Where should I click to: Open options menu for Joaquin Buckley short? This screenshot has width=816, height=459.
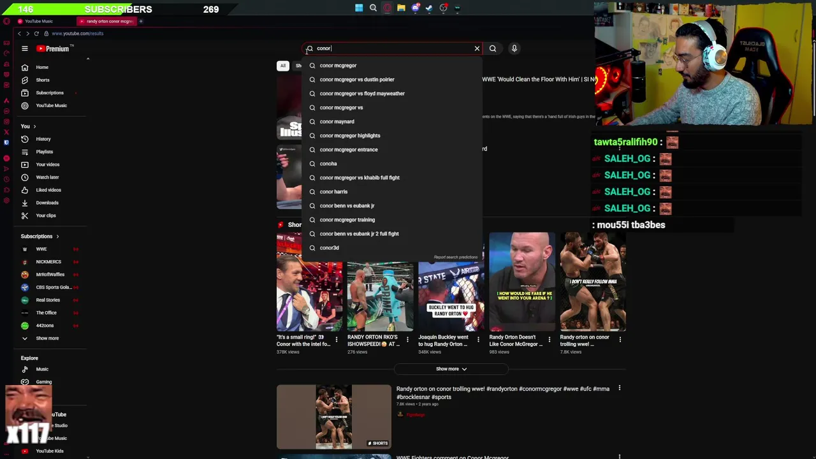(478, 340)
